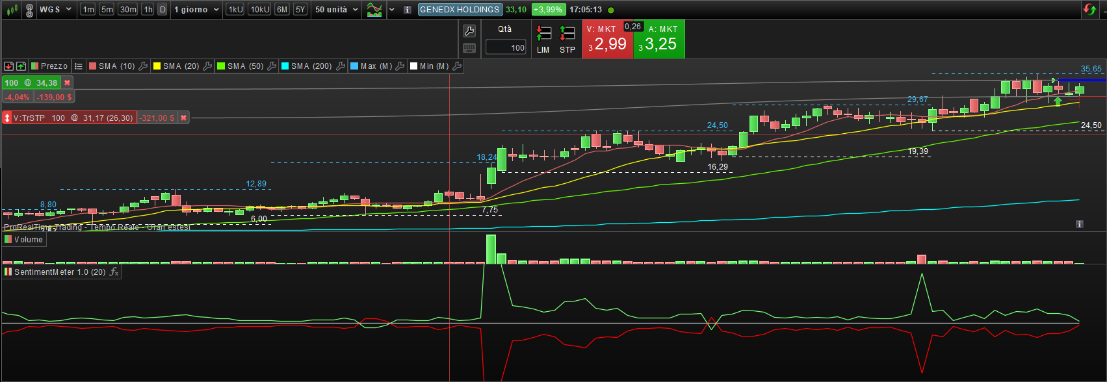Set history range to 5Y
The image size is (1107, 382).
coord(300,10)
